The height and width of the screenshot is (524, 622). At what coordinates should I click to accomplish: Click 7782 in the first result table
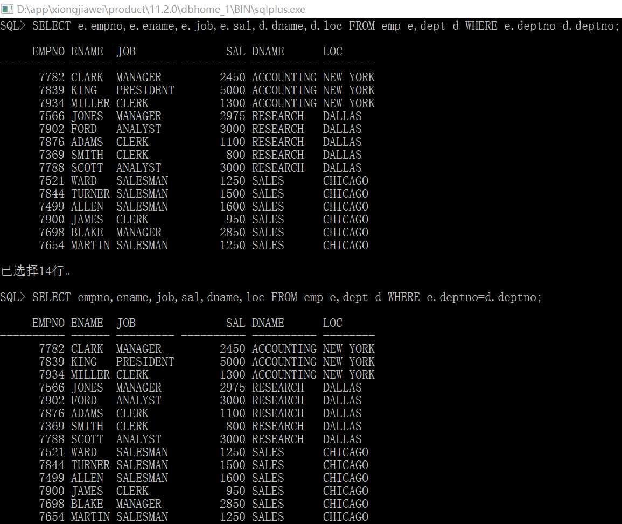(52, 78)
